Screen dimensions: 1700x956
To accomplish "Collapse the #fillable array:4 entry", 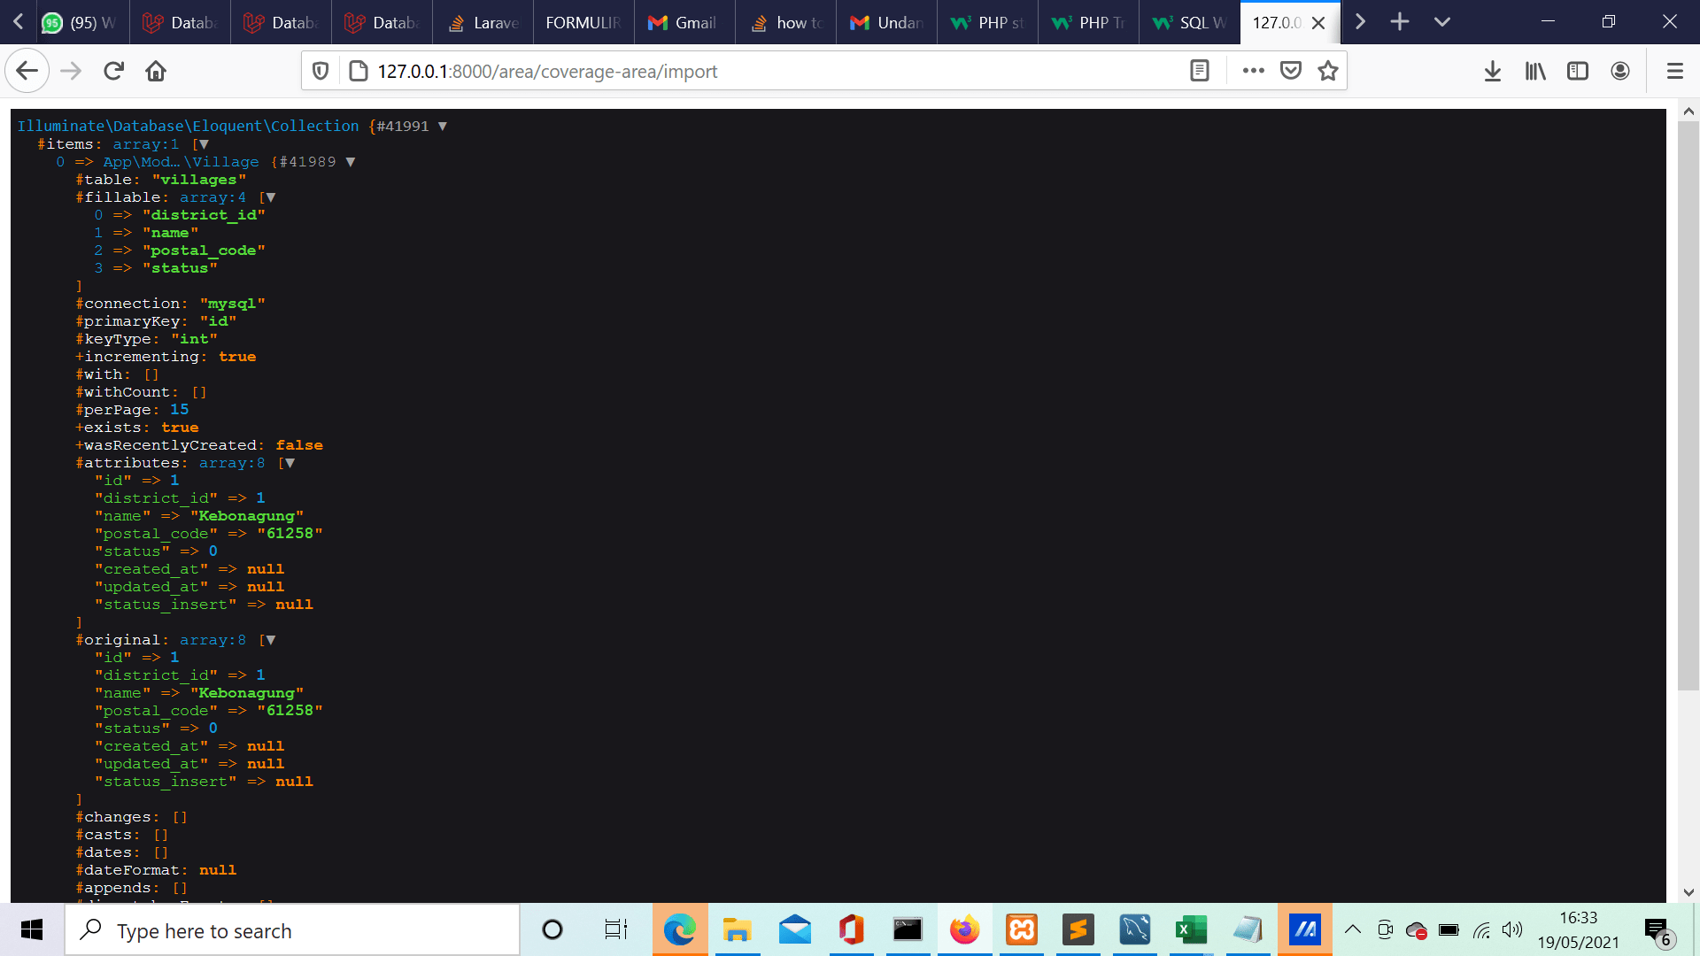I will [271, 197].
